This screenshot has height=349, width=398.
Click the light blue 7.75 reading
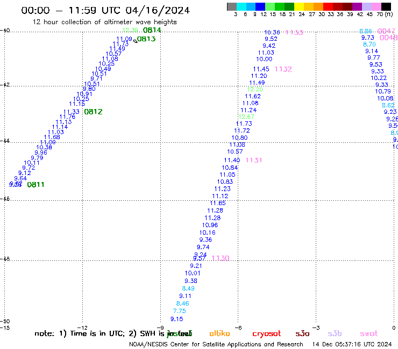point(180,311)
